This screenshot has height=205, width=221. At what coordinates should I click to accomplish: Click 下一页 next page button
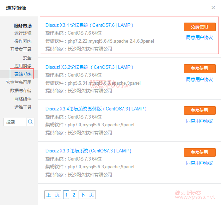click(87, 194)
